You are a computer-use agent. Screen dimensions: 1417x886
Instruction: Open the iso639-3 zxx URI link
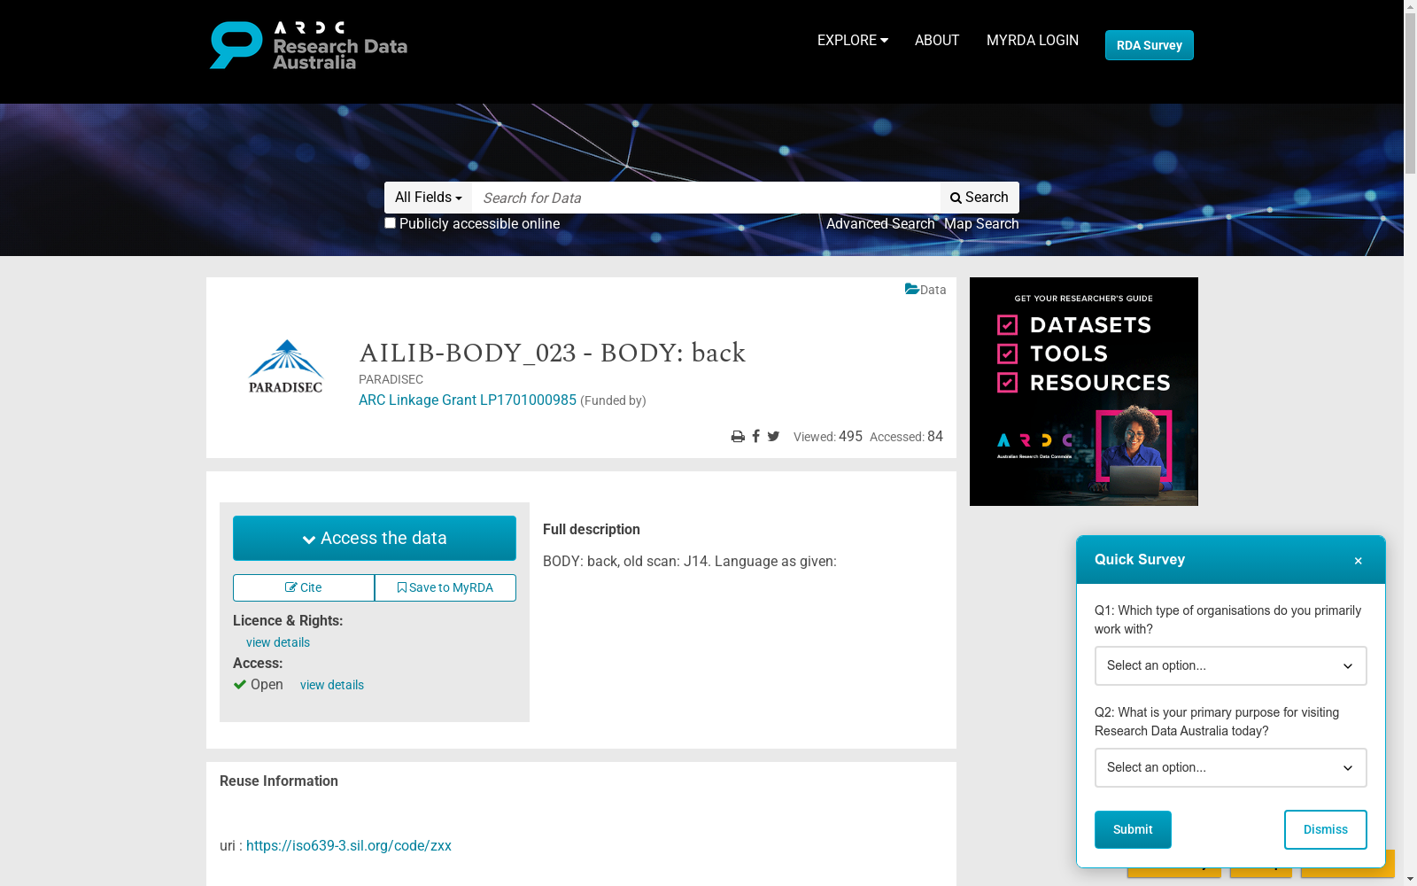(349, 845)
